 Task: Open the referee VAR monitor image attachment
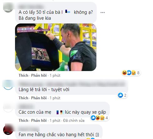[56, 47]
